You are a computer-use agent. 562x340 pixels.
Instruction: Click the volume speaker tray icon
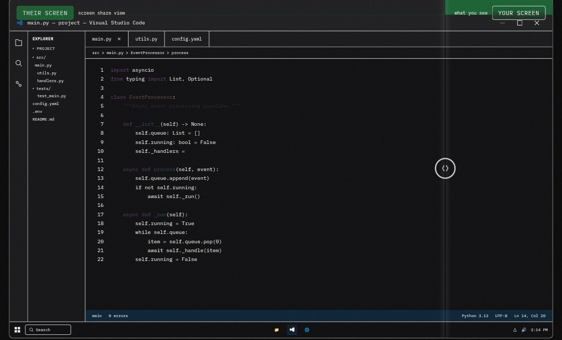tap(523, 330)
